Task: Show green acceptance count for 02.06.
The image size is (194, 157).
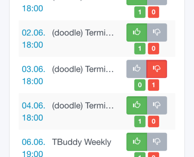Action: click(140, 49)
